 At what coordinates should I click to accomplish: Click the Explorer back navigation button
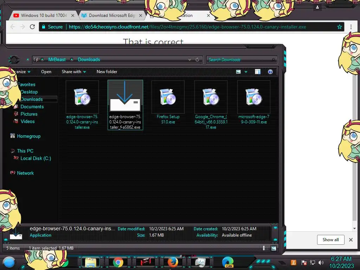pyautogui.click(x=14, y=60)
